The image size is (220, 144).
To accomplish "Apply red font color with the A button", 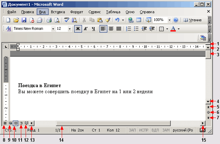I will coord(173,29).
